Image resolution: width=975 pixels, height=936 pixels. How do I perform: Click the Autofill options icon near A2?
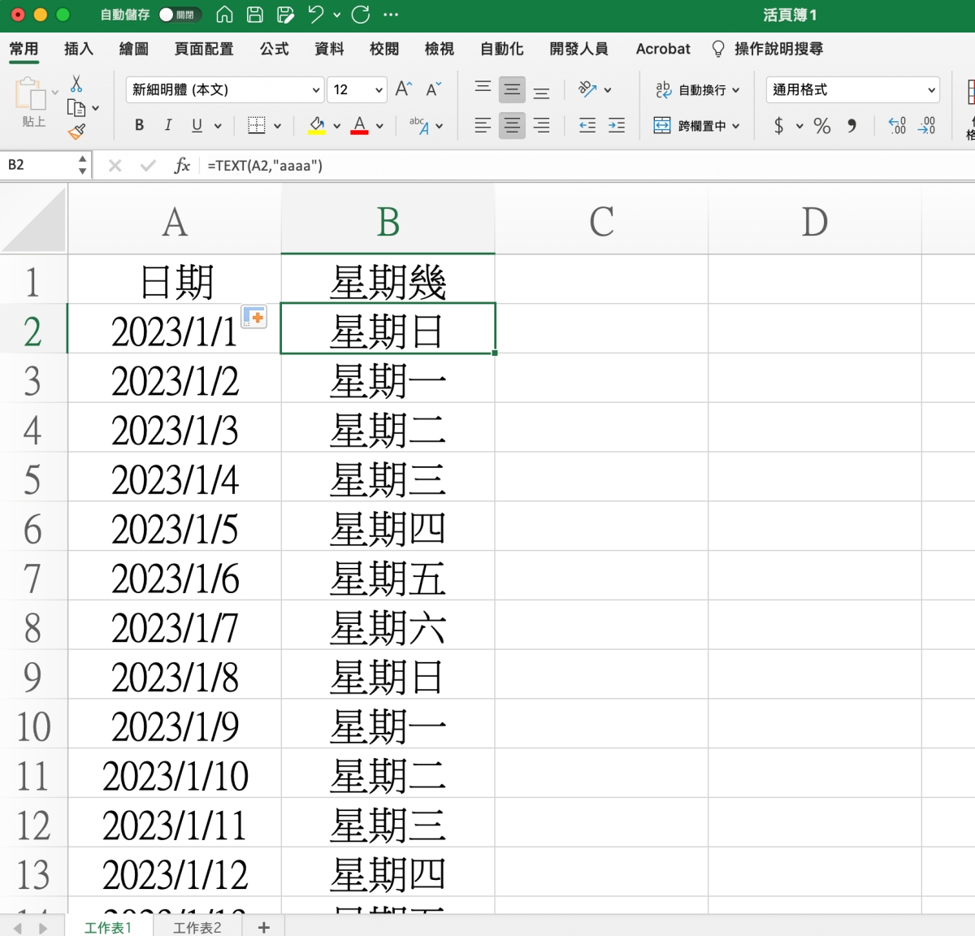click(253, 317)
